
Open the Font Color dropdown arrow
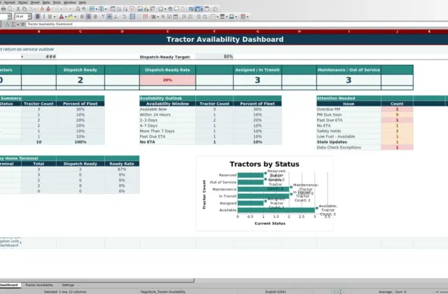click(x=66, y=17)
